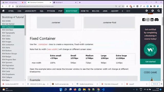The width and height of the screenshot is (164, 92).
Task: Expand options for exp.pdf download
Action: coord(147,84)
